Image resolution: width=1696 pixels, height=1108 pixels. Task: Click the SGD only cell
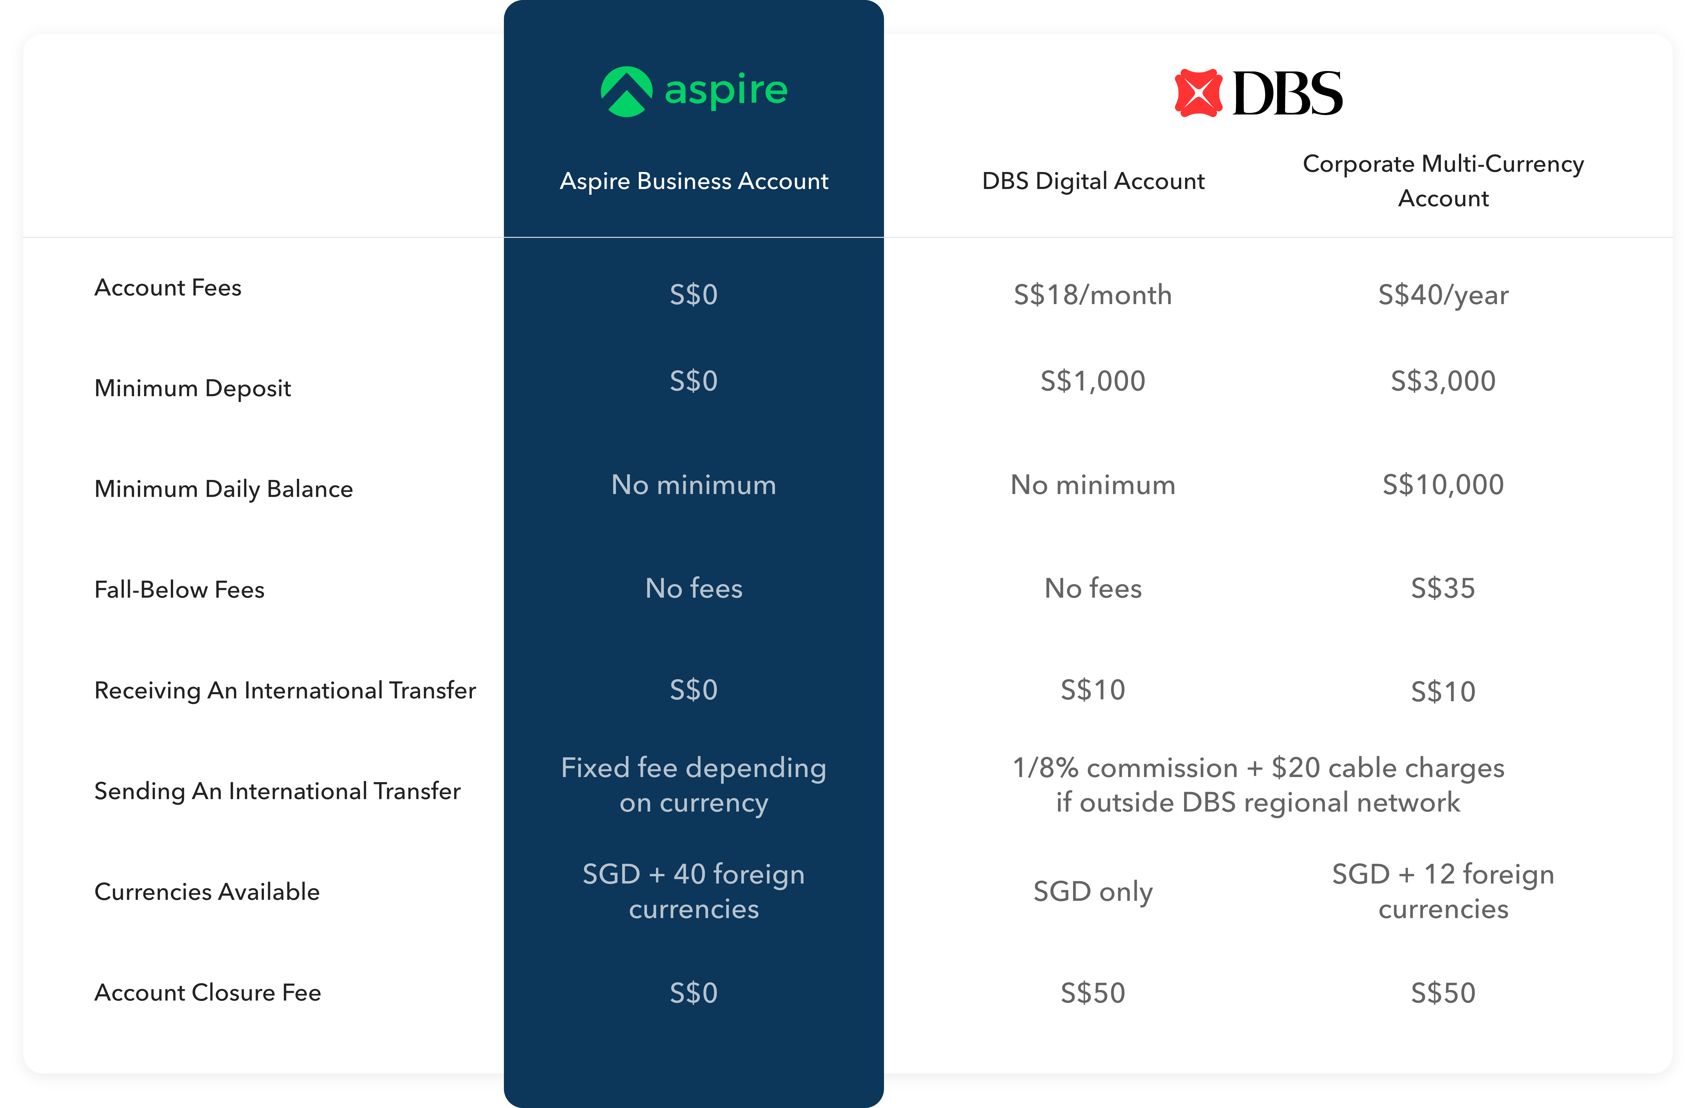tap(1093, 892)
